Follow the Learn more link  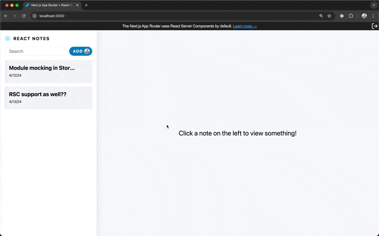click(x=244, y=26)
